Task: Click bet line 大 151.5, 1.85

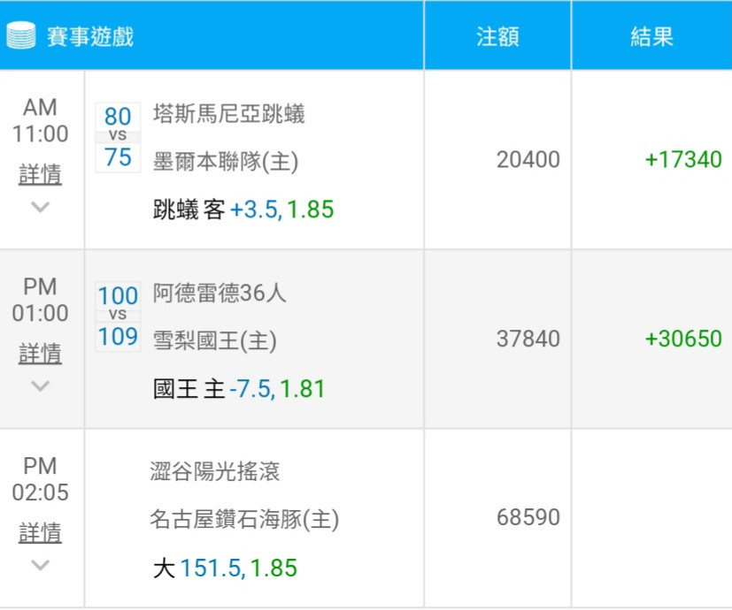Action: [225, 568]
